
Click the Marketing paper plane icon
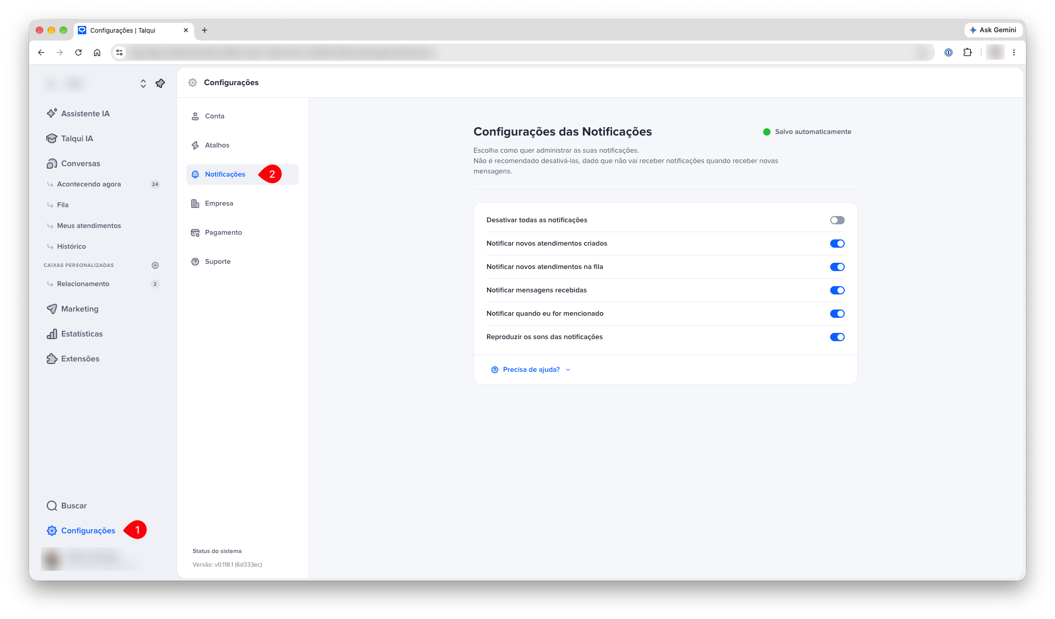coord(52,308)
